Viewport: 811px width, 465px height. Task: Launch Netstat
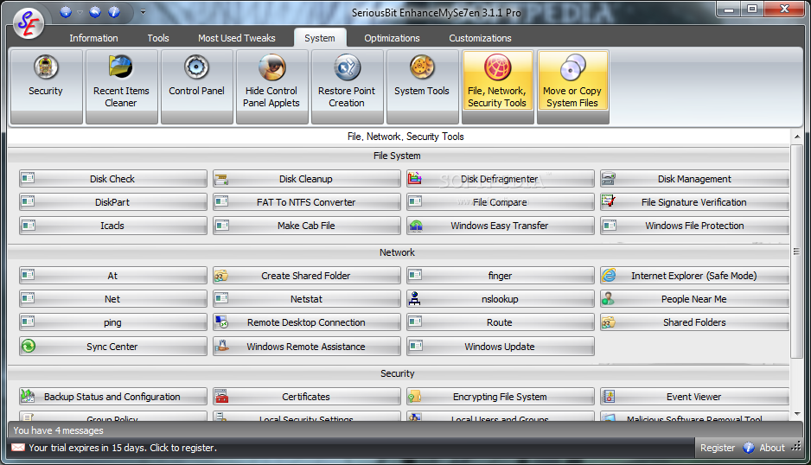[x=307, y=299]
